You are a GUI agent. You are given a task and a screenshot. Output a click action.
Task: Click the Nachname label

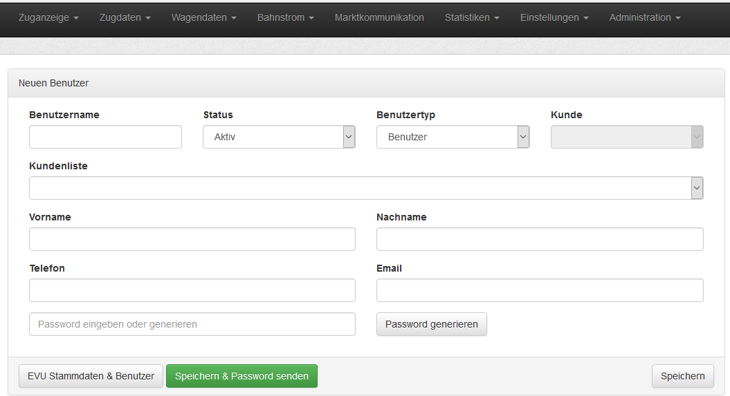pyautogui.click(x=401, y=217)
